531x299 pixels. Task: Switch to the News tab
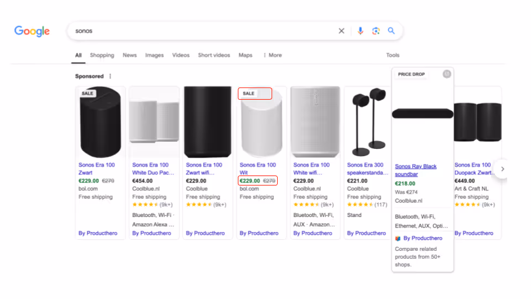pyautogui.click(x=129, y=55)
